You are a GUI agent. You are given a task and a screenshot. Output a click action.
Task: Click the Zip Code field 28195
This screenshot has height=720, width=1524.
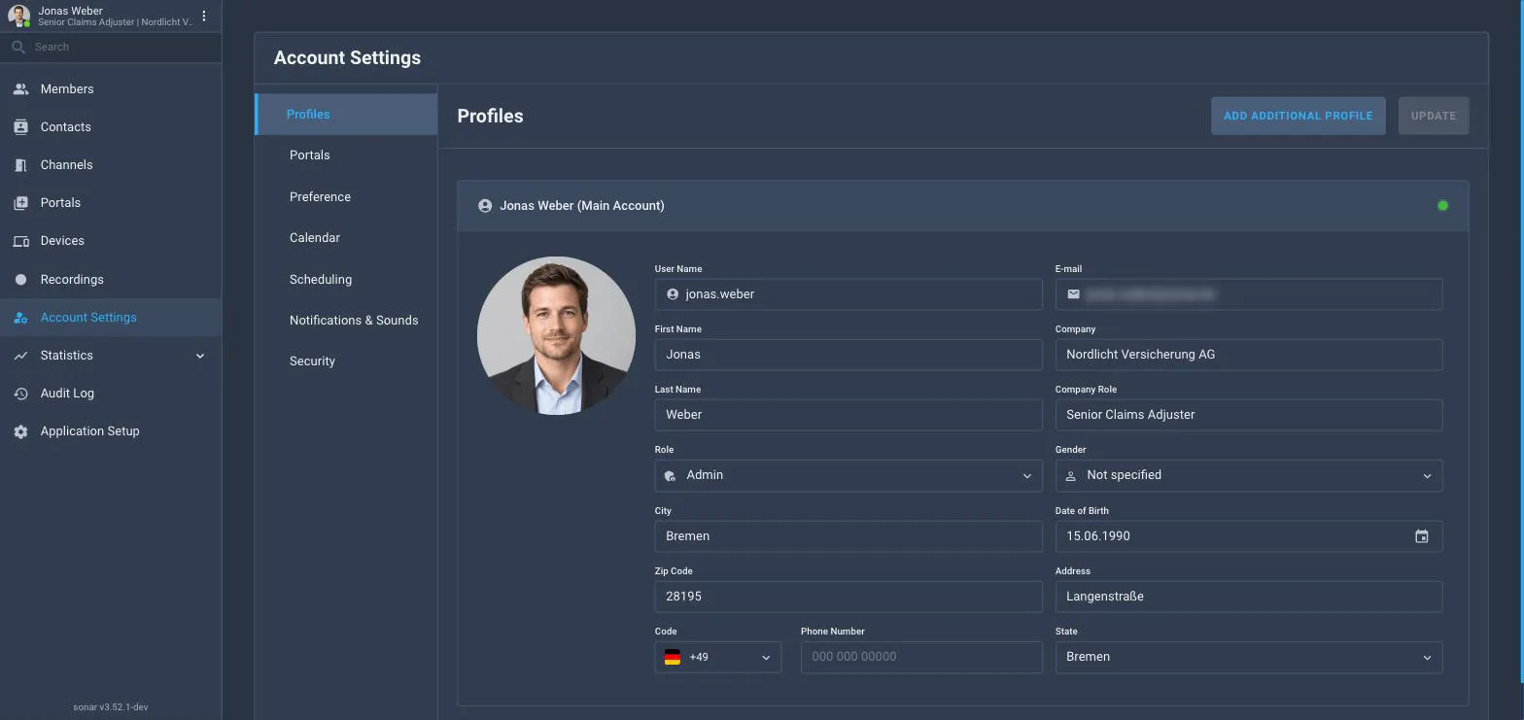849,597
